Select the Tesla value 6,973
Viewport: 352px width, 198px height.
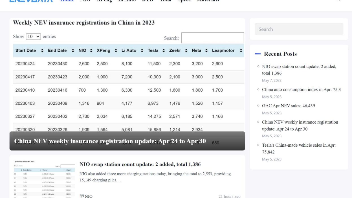click(x=153, y=103)
